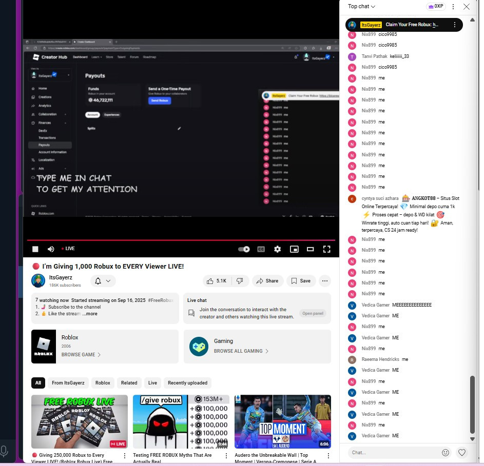484x466 pixels.
Task: Select the Recently uploaded filter chip
Action: point(188,383)
